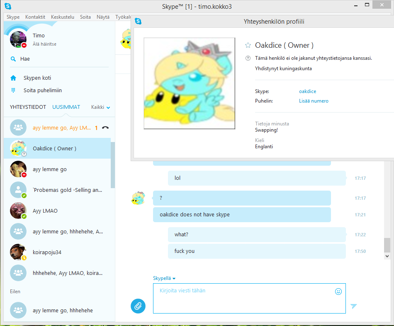The height and width of the screenshot is (326, 394).
Task: Click the question mark icon beside contact info notice
Action: [x=248, y=58]
